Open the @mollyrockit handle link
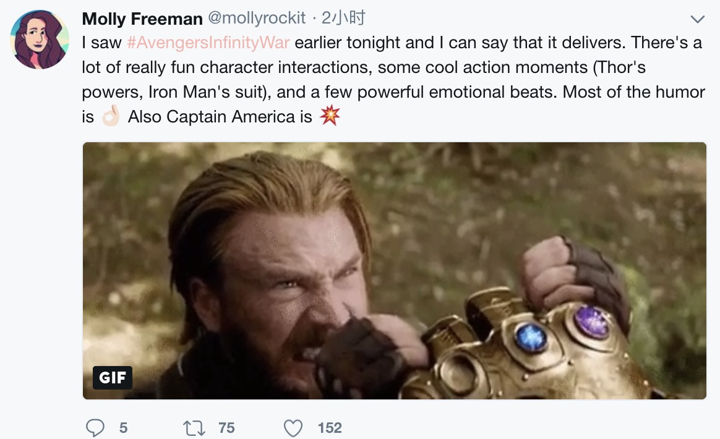 (257, 19)
